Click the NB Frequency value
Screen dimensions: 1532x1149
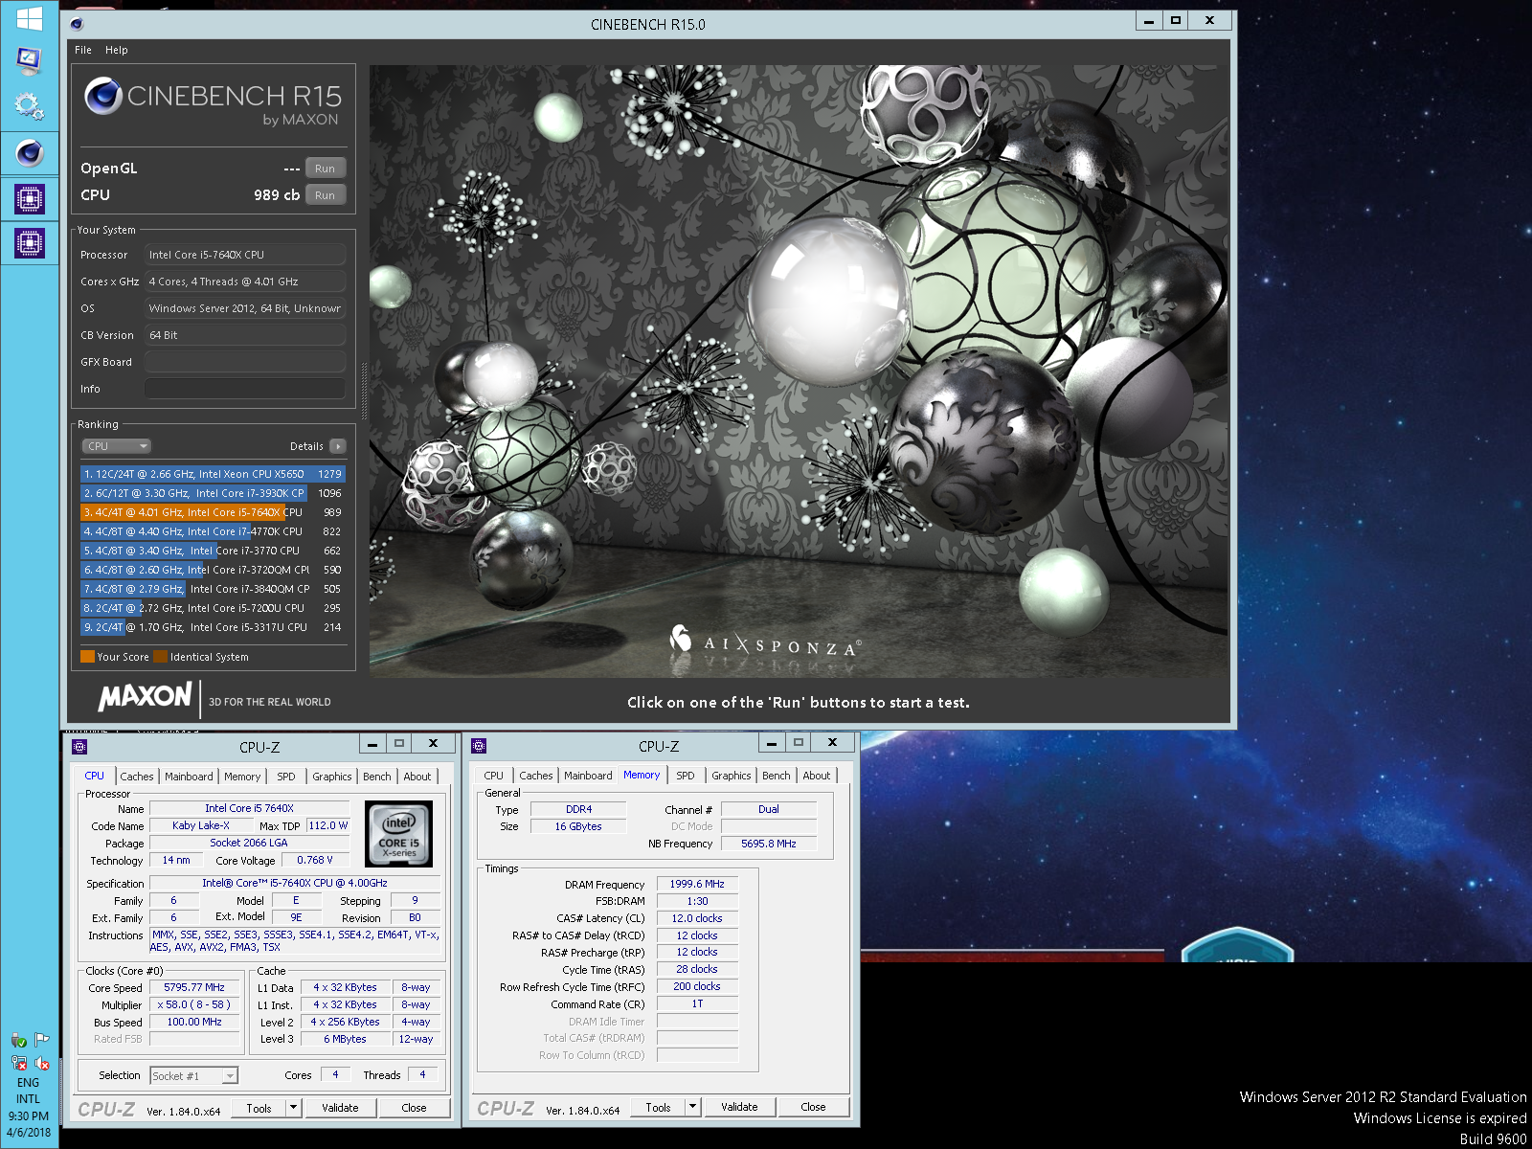769,844
